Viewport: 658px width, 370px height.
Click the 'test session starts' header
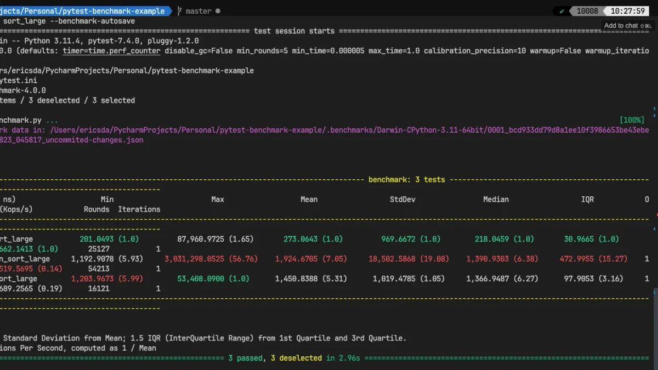294,31
